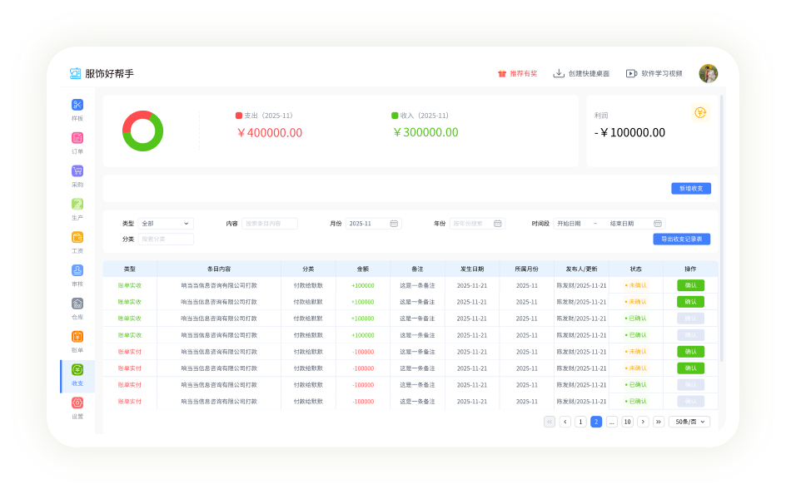Click the 导出收支记录表 export button
The height and width of the screenshot is (494, 786).
pos(681,239)
